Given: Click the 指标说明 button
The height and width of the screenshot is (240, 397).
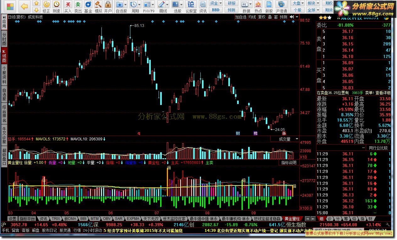Looking at the screenshot, I should [289, 163].
